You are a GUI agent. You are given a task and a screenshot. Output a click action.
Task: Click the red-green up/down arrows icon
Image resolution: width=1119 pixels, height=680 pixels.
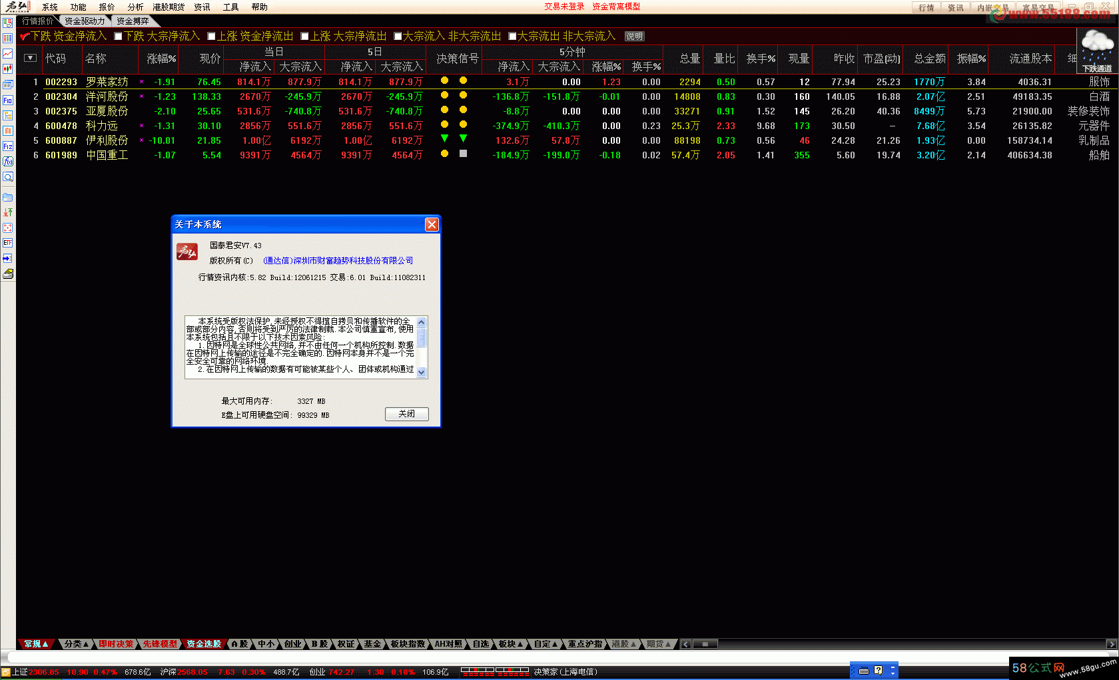click(8, 212)
